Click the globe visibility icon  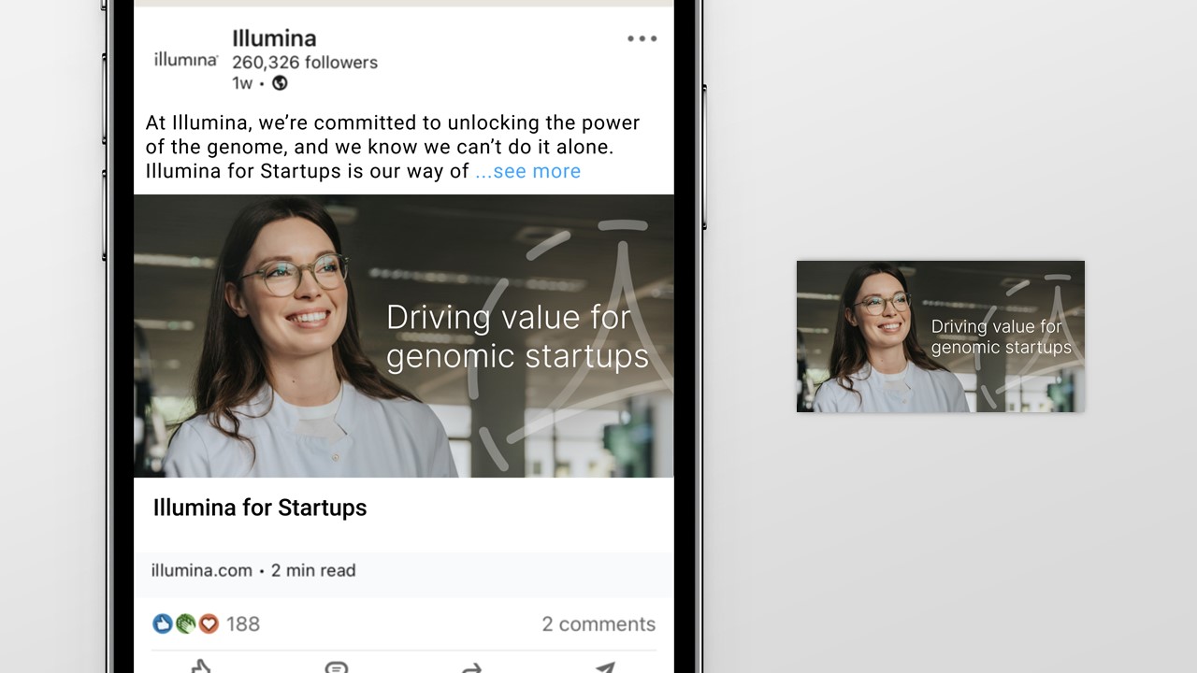pyautogui.click(x=280, y=83)
